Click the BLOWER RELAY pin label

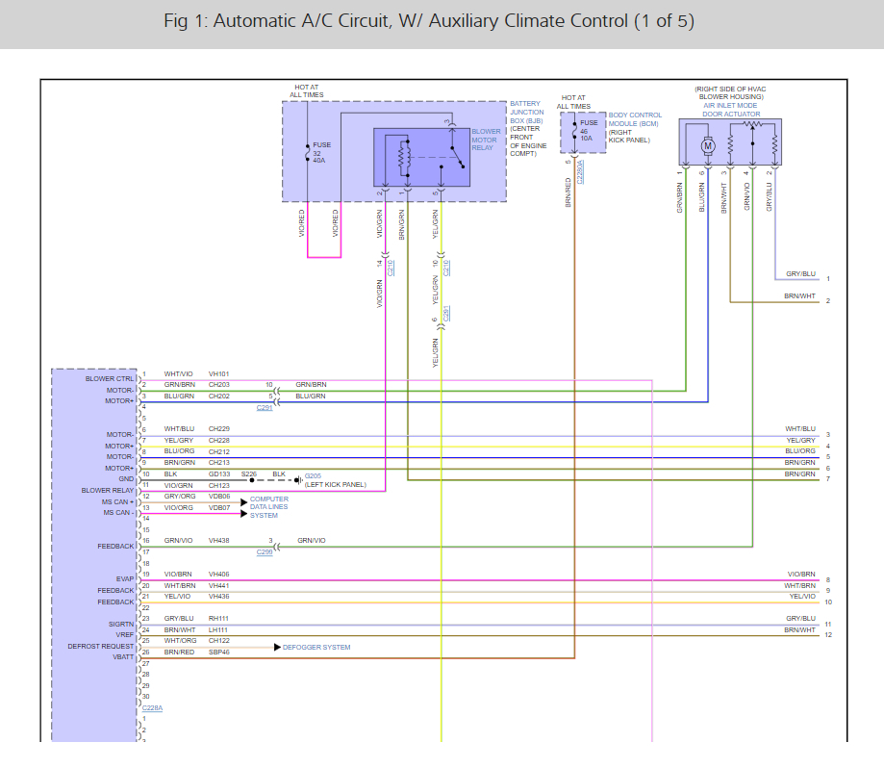[x=107, y=491]
